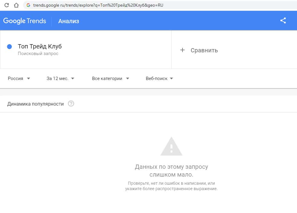Screen dimensions: 297x213
Task: Click the Сравнить compare button
Action: 204,50
